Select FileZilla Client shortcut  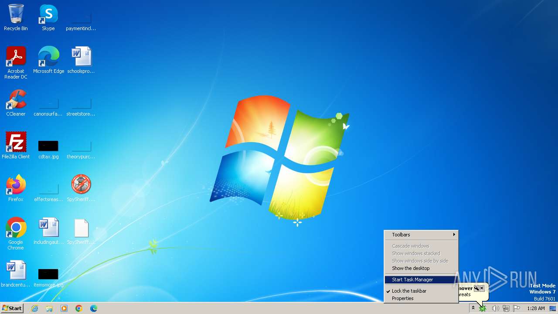pyautogui.click(x=16, y=145)
